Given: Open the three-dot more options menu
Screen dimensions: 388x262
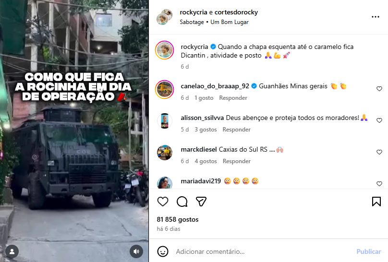Looking at the screenshot, I should point(376,17).
